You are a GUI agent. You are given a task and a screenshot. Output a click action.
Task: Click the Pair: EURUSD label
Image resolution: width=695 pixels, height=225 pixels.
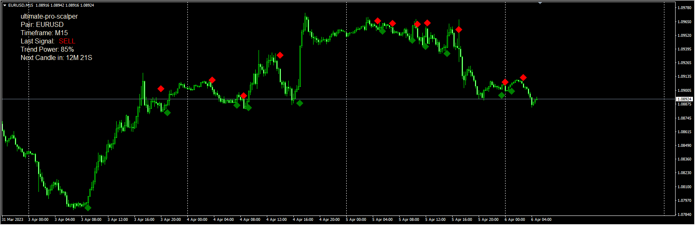tap(42, 25)
